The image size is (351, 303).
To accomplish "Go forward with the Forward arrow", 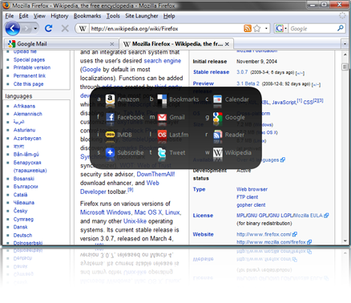I will tap(26, 28).
